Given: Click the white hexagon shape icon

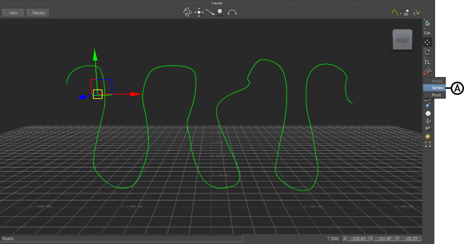Looking at the screenshot, I should (428, 113).
